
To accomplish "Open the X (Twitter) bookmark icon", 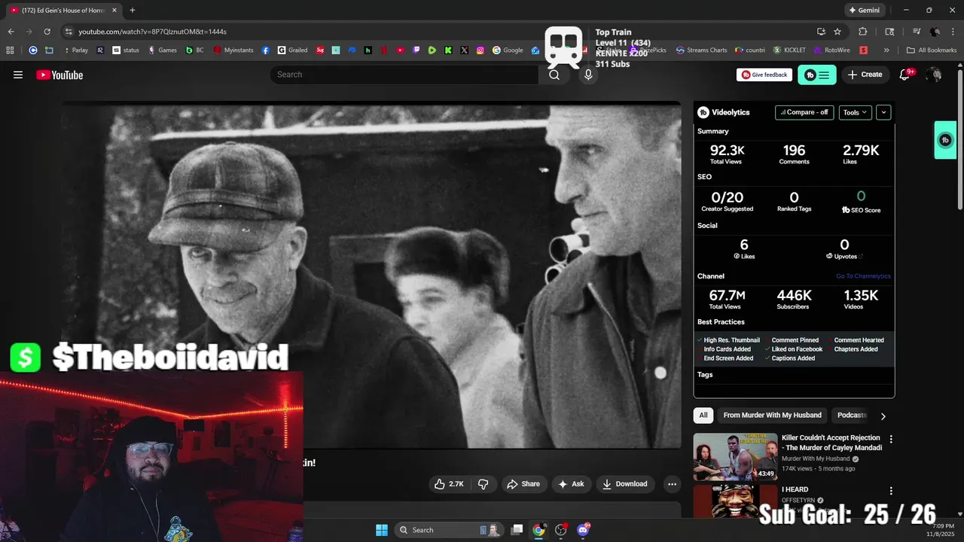I will pos(464,50).
